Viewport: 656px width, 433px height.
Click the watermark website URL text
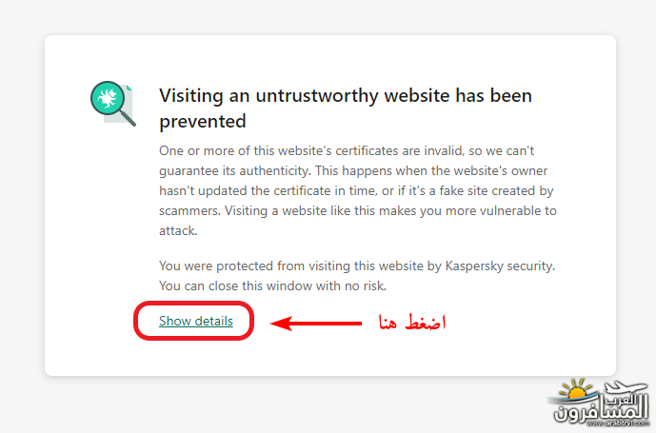[618, 423]
